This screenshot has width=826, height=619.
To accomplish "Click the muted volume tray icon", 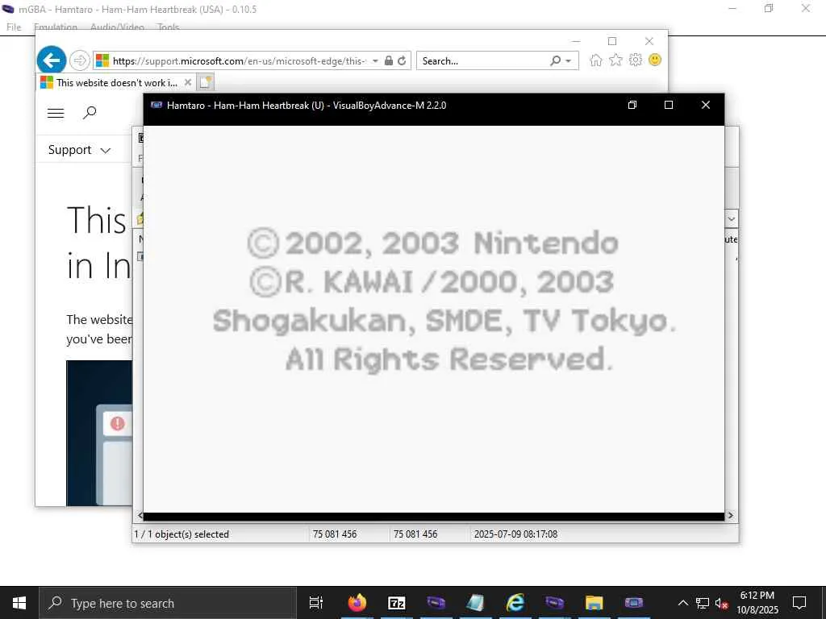I will click(x=721, y=603).
